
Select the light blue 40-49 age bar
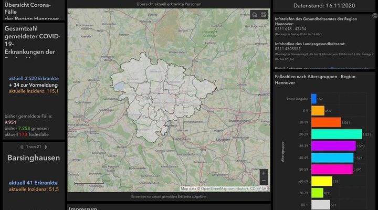pyautogui.click(x=332, y=157)
